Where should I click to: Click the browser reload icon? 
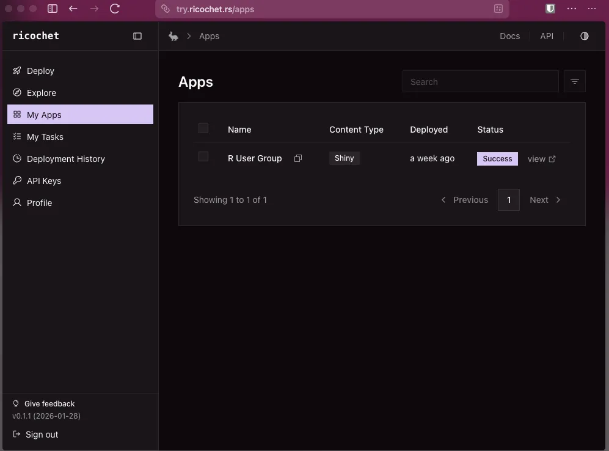click(x=115, y=9)
